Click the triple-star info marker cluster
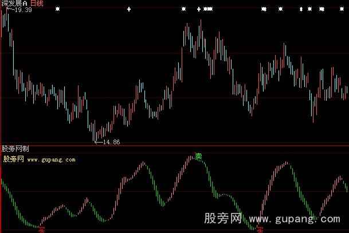This screenshot has width=349, height=233. 208,9
